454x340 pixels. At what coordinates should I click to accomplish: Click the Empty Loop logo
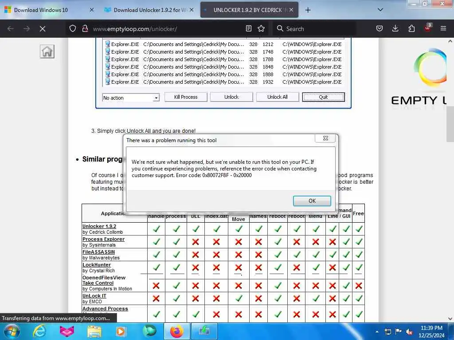tap(420, 78)
